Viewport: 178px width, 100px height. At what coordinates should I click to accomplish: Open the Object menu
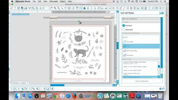click(x=63, y=1)
